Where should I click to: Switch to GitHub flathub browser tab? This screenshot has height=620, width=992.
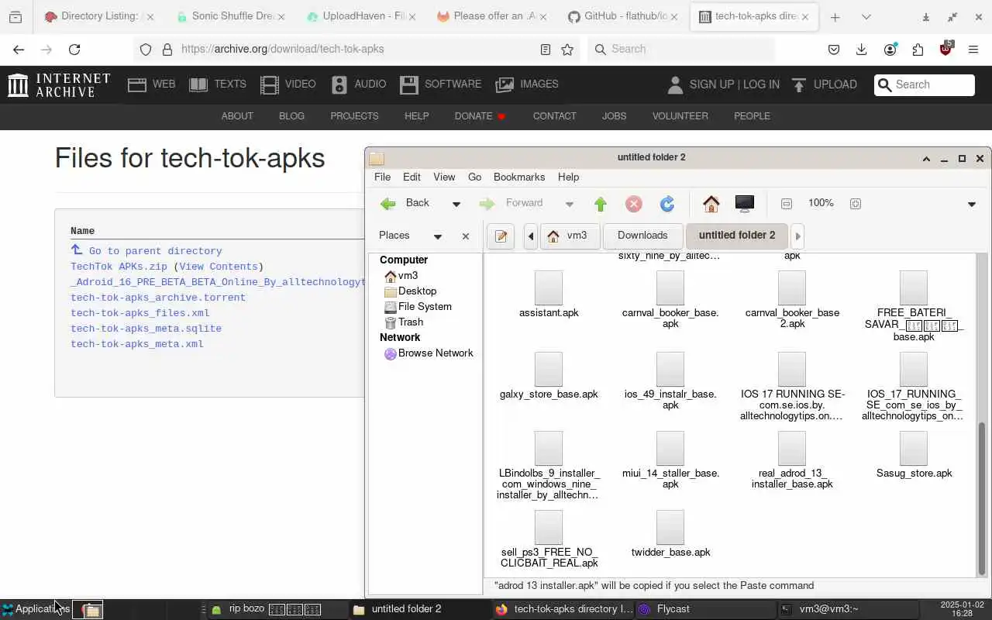click(x=622, y=16)
